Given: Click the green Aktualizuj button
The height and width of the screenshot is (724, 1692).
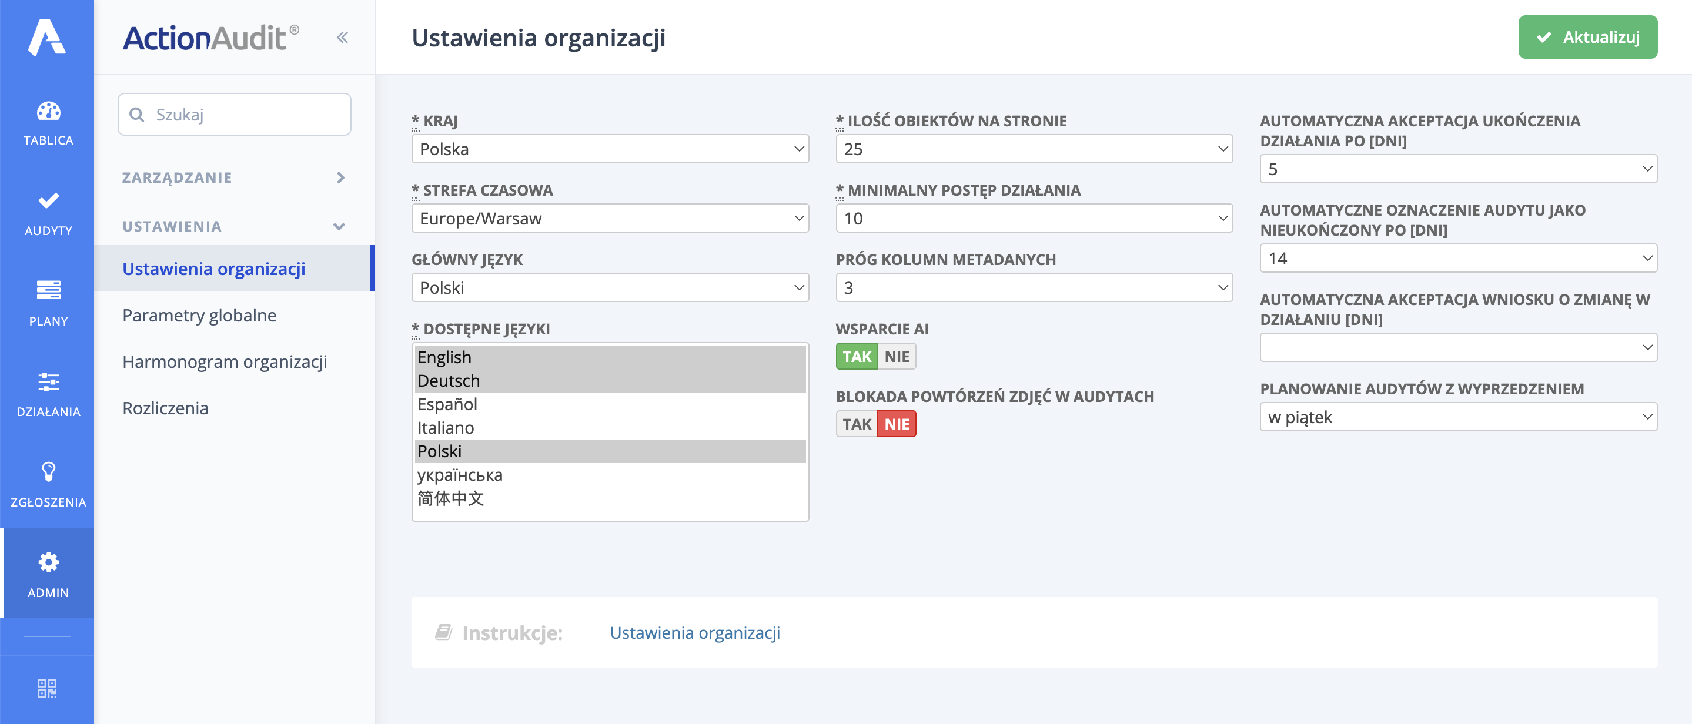Looking at the screenshot, I should point(1587,38).
